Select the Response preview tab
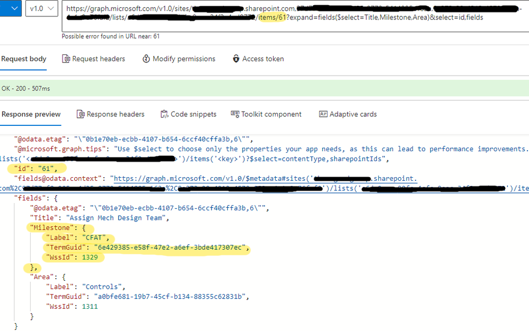529x331 pixels. point(31,114)
